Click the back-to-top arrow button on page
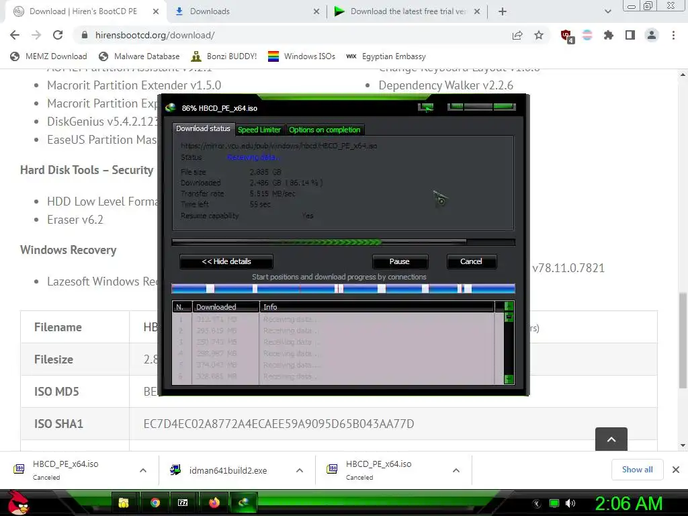Image resolution: width=688 pixels, height=516 pixels. [x=611, y=439]
